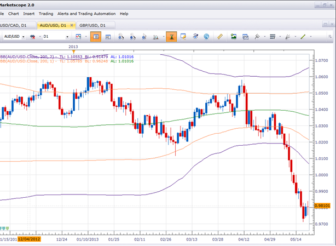Viewport: 336px width, 246px height.
Task: Click the globe icon in toolbar
Action: point(206,37)
